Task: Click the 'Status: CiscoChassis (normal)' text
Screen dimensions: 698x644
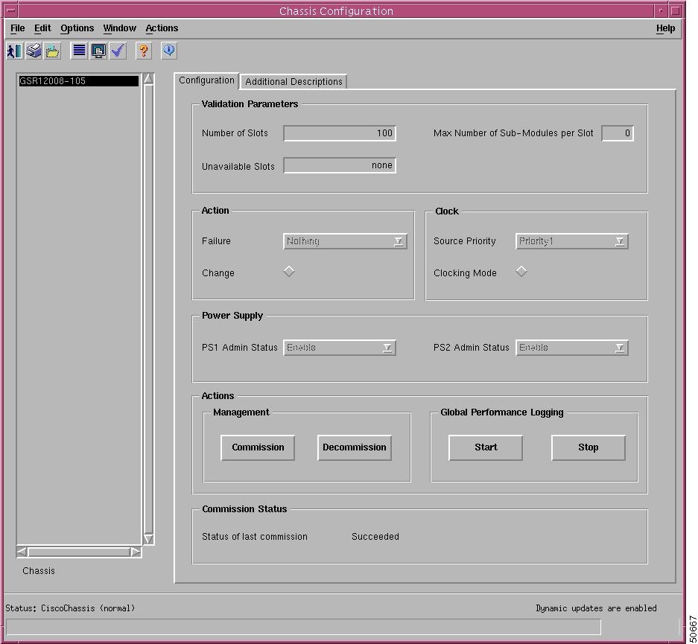Action: [x=70, y=608]
